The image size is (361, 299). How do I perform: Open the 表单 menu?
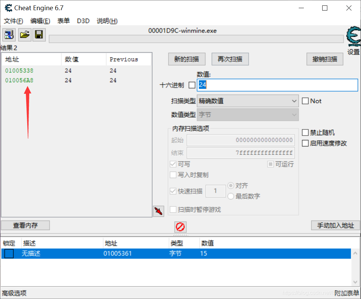click(63, 21)
